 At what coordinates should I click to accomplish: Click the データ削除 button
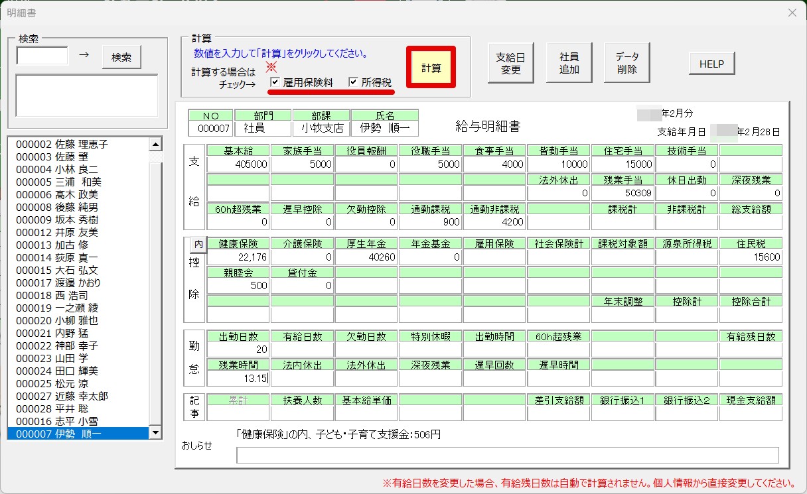[x=627, y=63]
